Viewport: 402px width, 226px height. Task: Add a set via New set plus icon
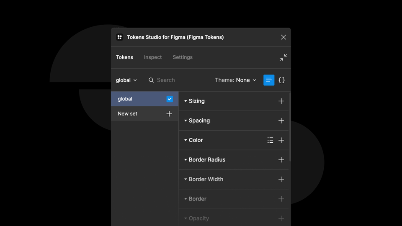click(169, 114)
